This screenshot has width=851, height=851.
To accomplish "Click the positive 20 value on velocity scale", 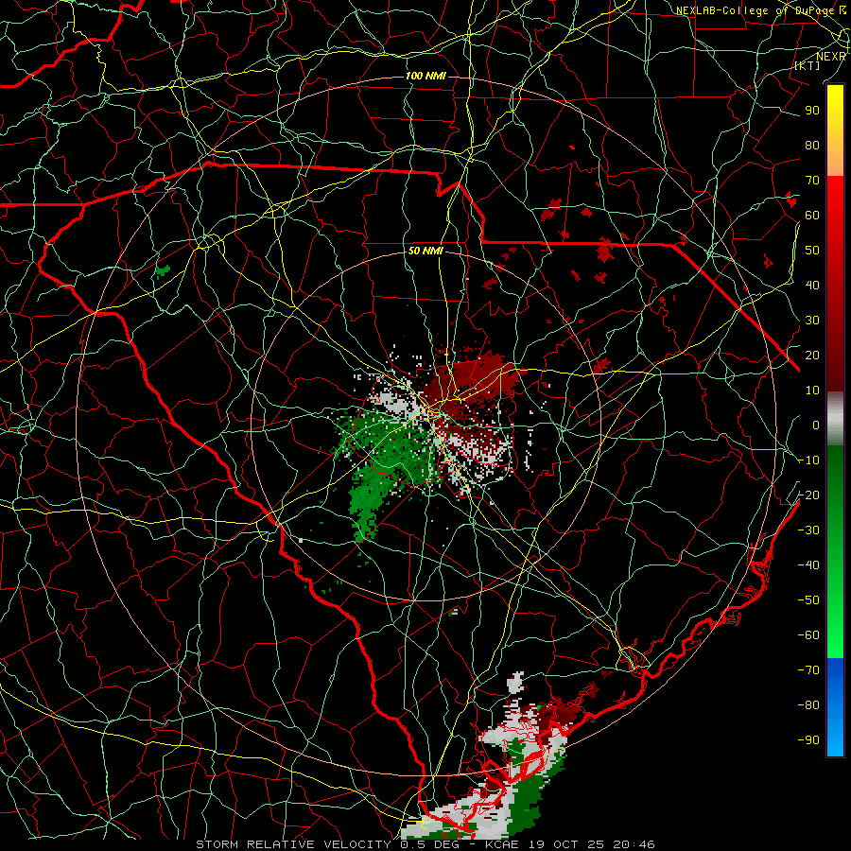I will pyautogui.click(x=812, y=355).
